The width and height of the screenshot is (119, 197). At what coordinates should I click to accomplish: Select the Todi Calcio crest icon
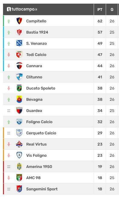19,54
